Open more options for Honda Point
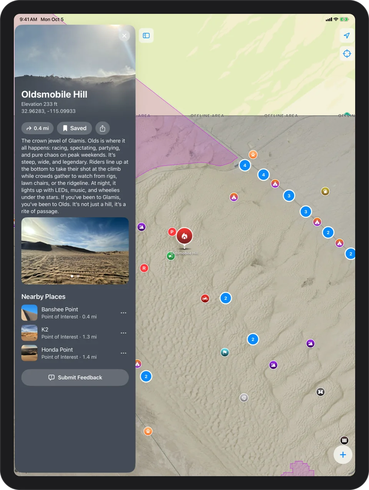Screen dimensions: 369x490 [123, 353]
